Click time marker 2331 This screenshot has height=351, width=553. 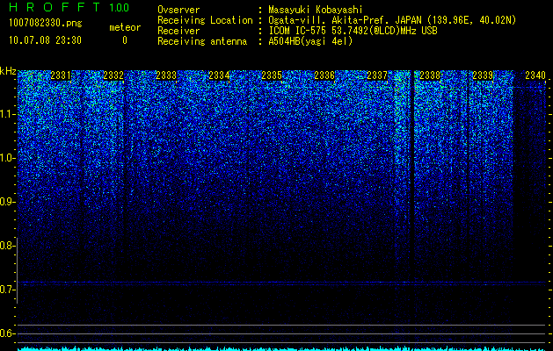pos(61,75)
